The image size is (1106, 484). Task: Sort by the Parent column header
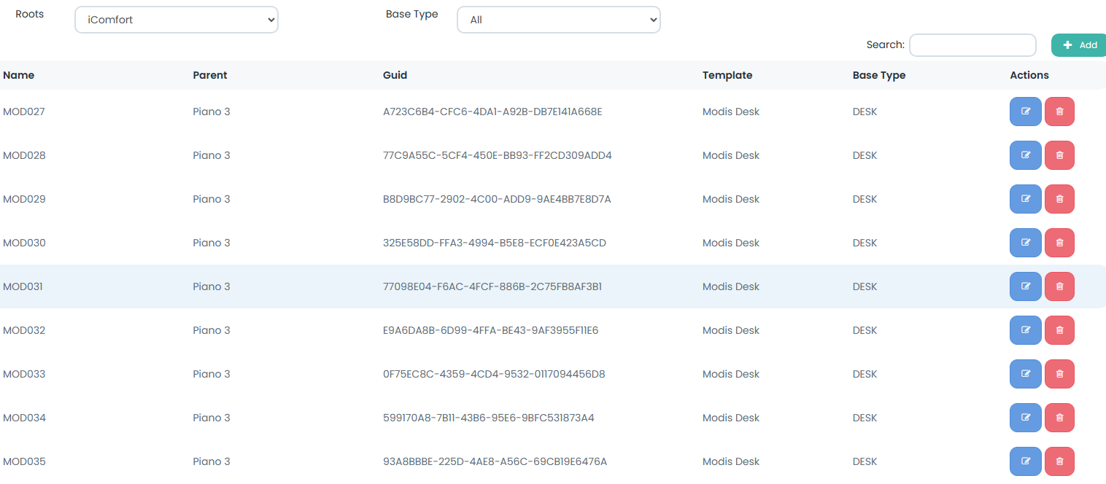pyautogui.click(x=210, y=75)
